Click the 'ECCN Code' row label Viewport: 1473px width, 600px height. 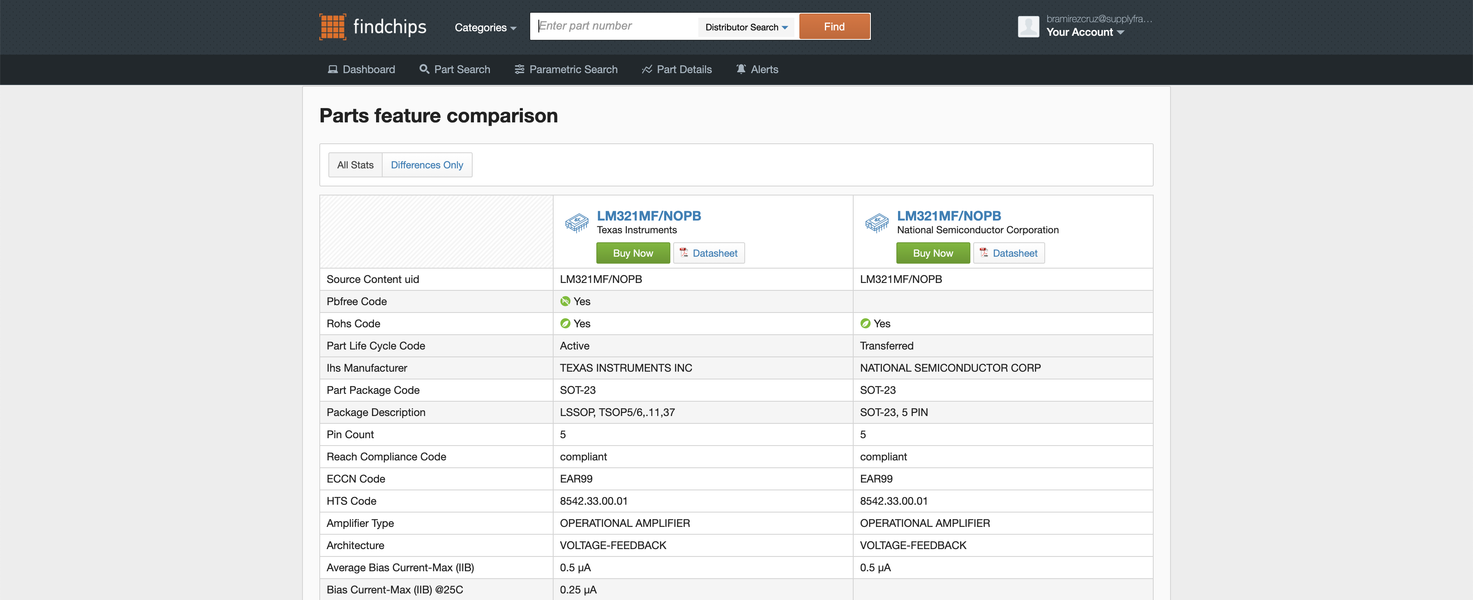[356, 479]
